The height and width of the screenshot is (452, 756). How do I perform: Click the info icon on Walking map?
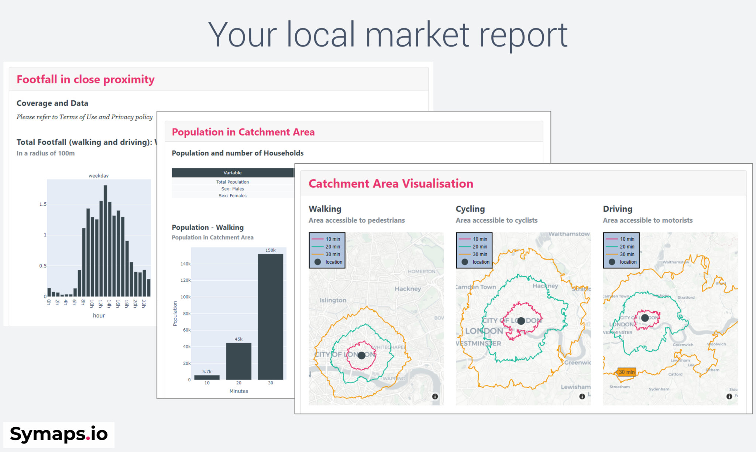(435, 396)
